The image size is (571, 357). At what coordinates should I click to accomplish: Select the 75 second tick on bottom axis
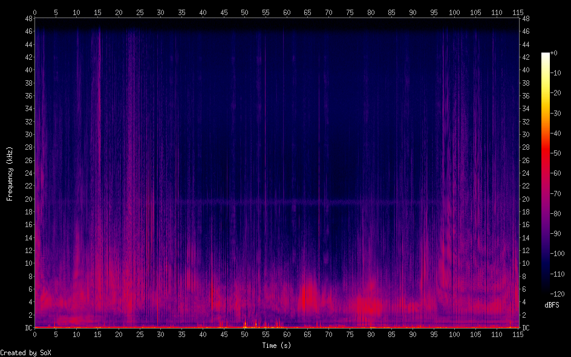350,334
